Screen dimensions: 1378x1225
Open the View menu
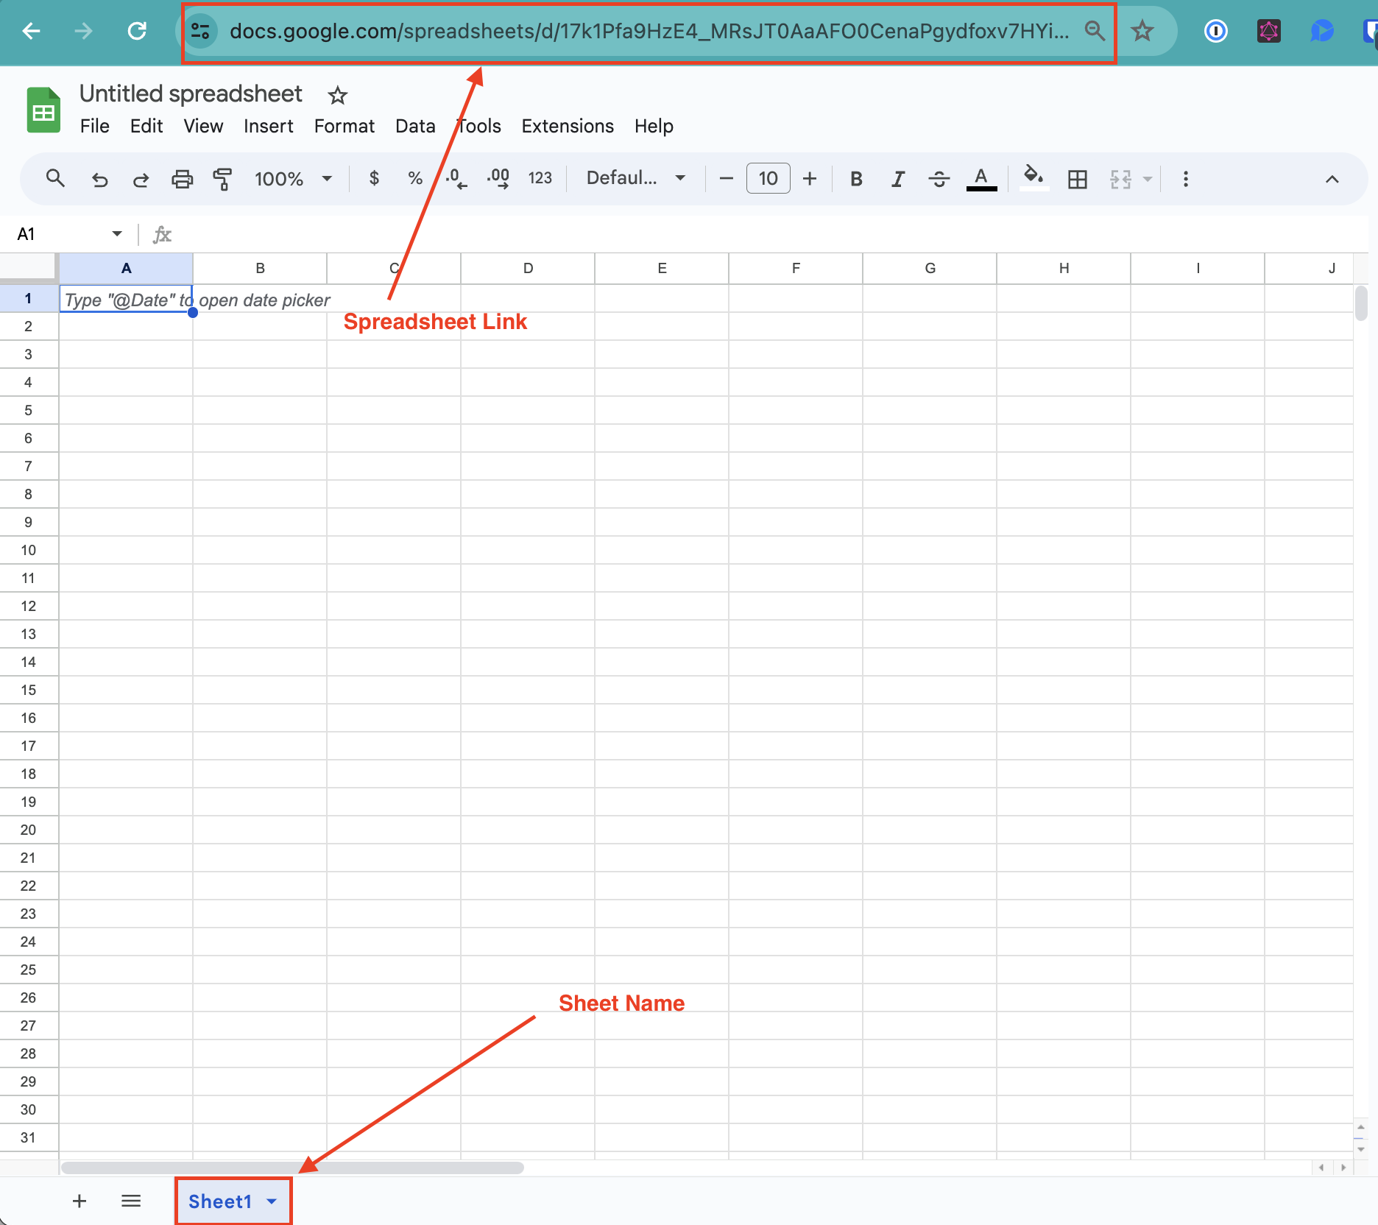coord(203,127)
